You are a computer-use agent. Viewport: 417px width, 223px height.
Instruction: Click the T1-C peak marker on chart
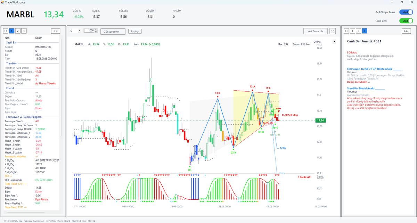(x=268, y=88)
